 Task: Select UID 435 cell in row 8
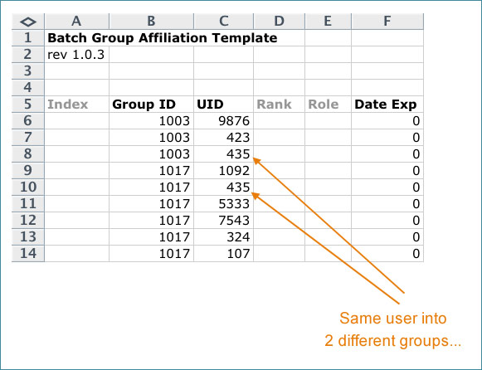point(223,154)
